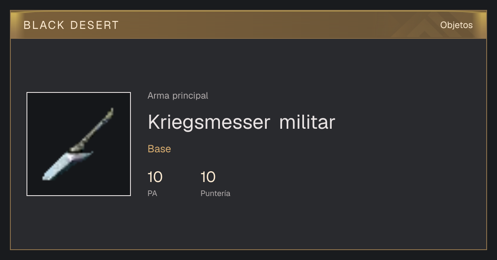Click the Arma principal category label
Screen dimensions: 497x260
(178, 96)
